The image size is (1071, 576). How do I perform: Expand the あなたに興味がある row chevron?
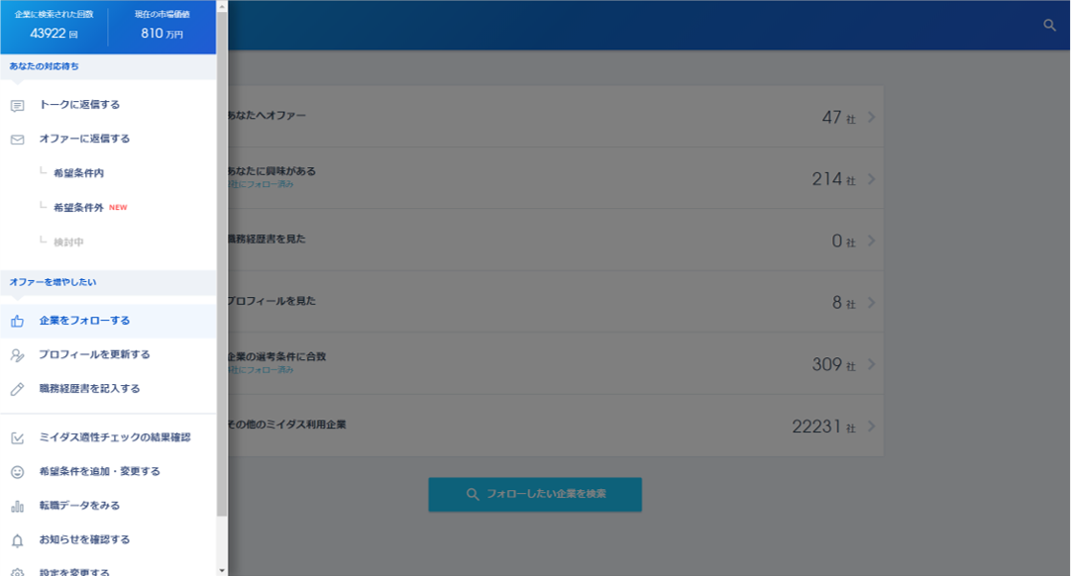point(872,179)
